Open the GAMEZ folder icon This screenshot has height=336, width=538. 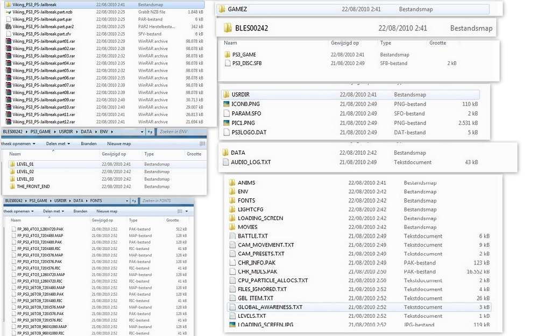click(x=221, y=10)
